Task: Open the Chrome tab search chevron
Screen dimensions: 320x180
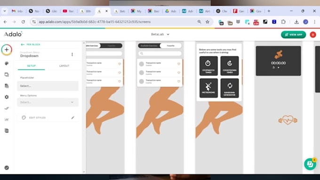Action: click(5, 11)
